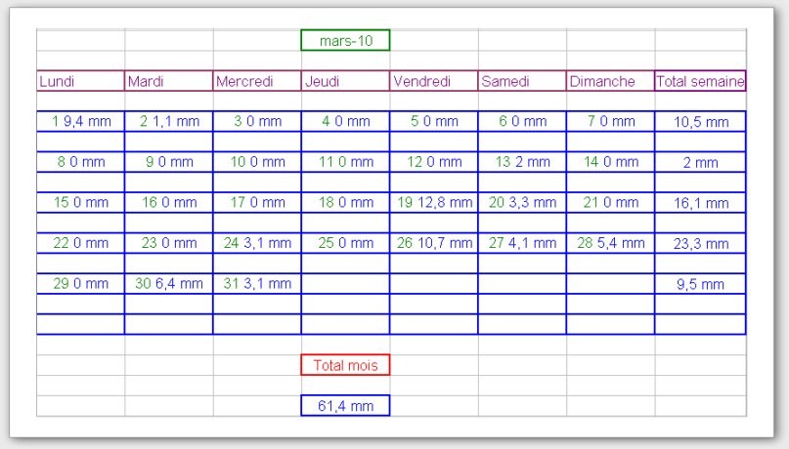This screenshot has height=449, width=789.
Task: Select day 26 cell showing 10,7 mm
Action: pos(433,242)
